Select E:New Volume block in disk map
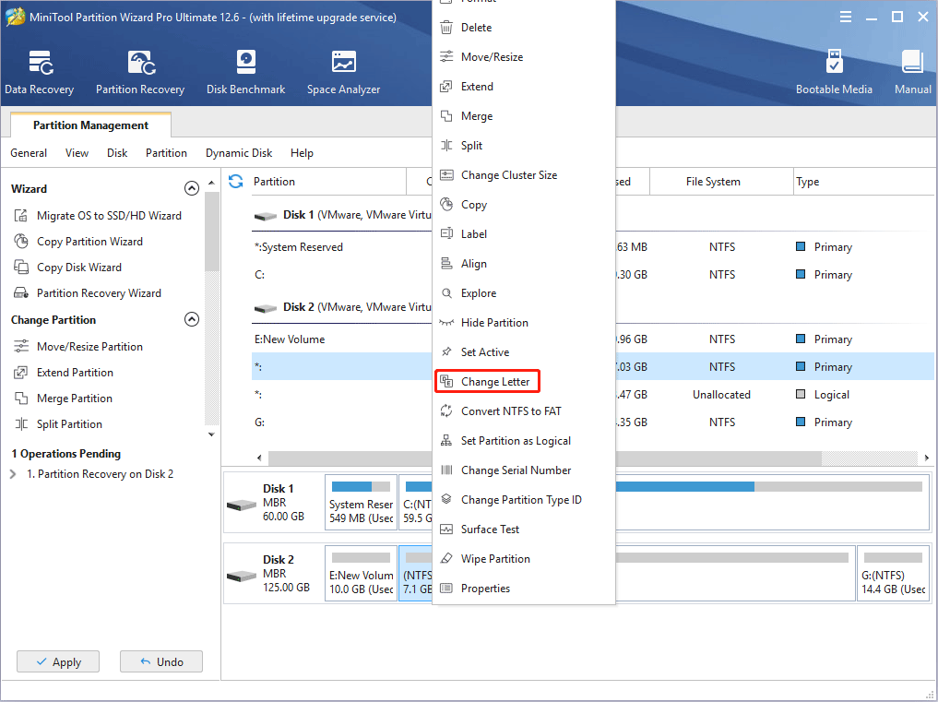 (361, 573)
